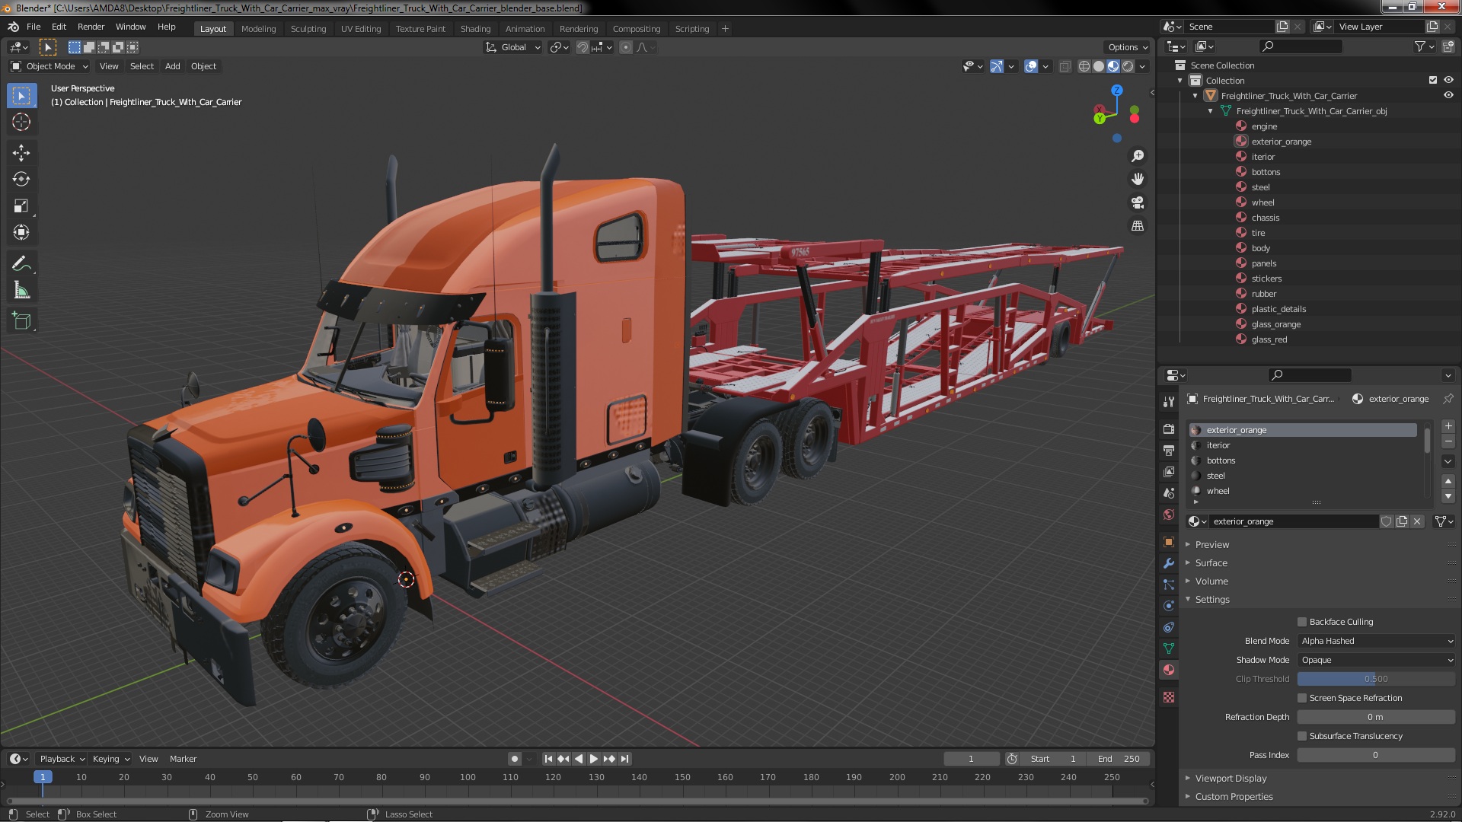Image resolution: width=1462 pixels, height=822 pixels.
Task: Open the Tool properties tab
Action: coord(1169,402)
